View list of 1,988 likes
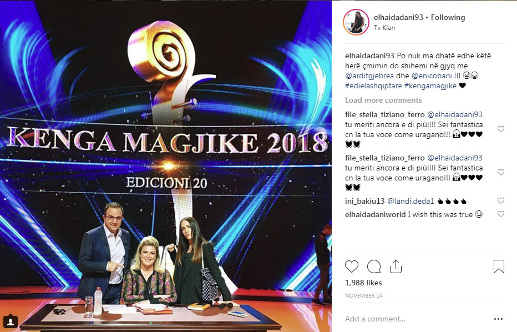The width and height of the screenshot is (517, 332). click(363, 283)
